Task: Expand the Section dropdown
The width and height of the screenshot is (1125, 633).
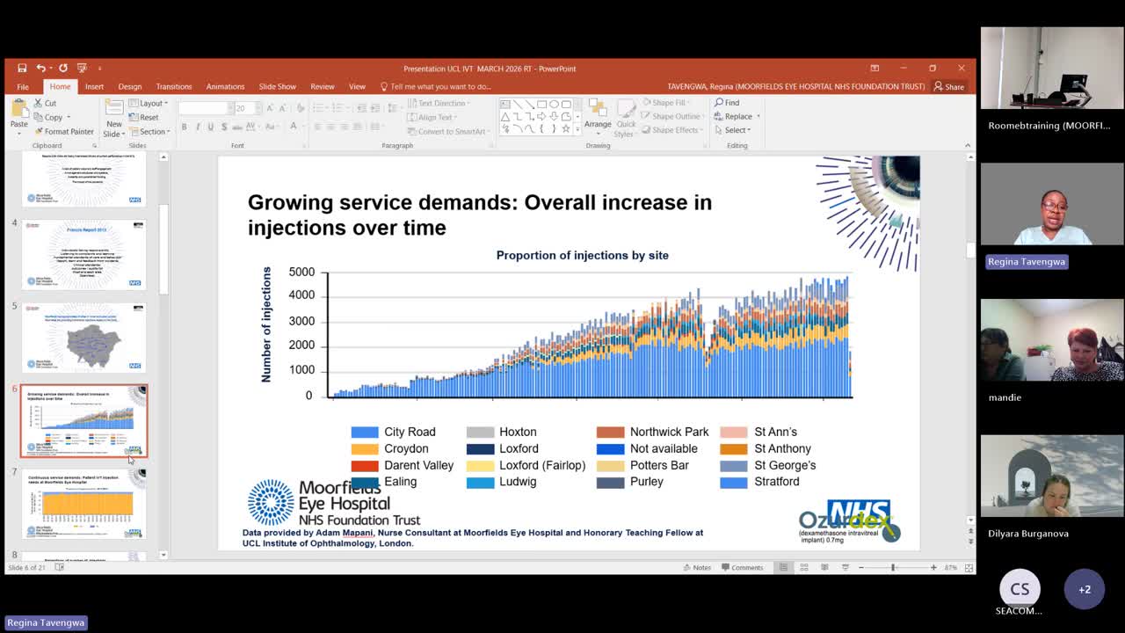Action: pyautogui.click(x=150, y=132)
